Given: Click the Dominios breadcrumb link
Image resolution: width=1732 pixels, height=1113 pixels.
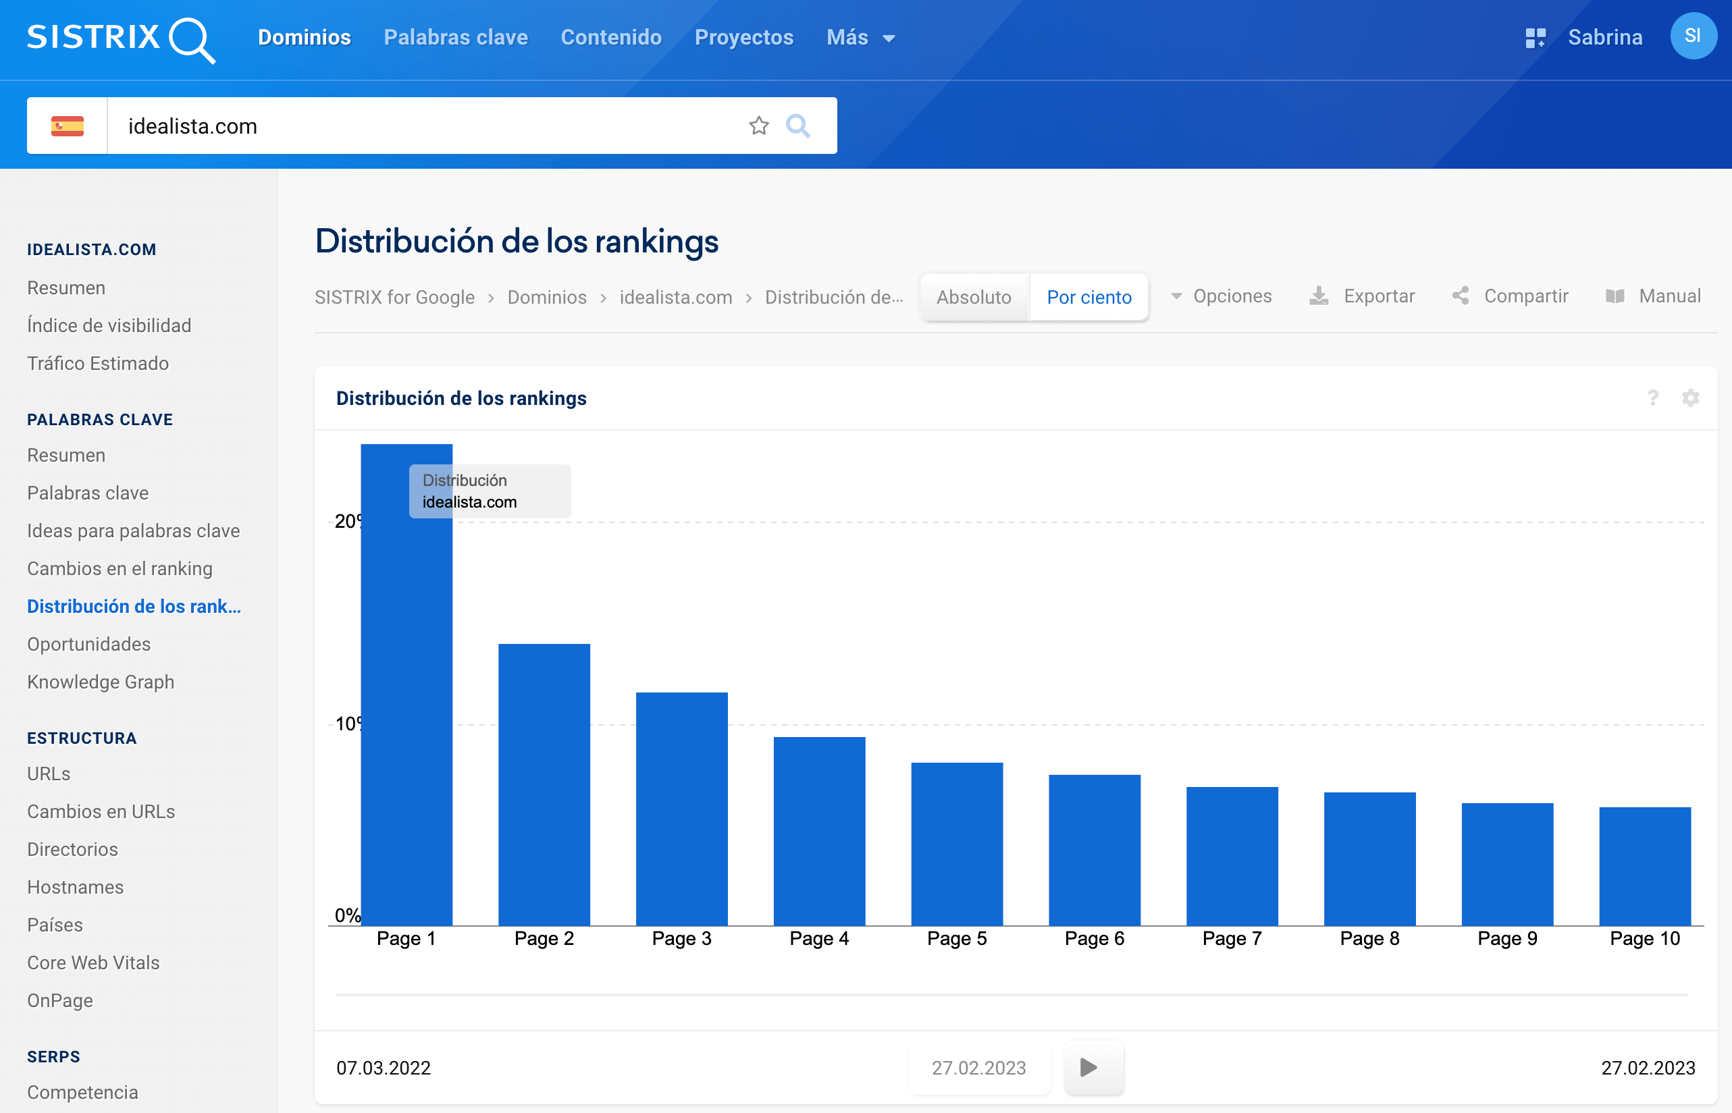Looking at the screenshot, I should point(546,297).
